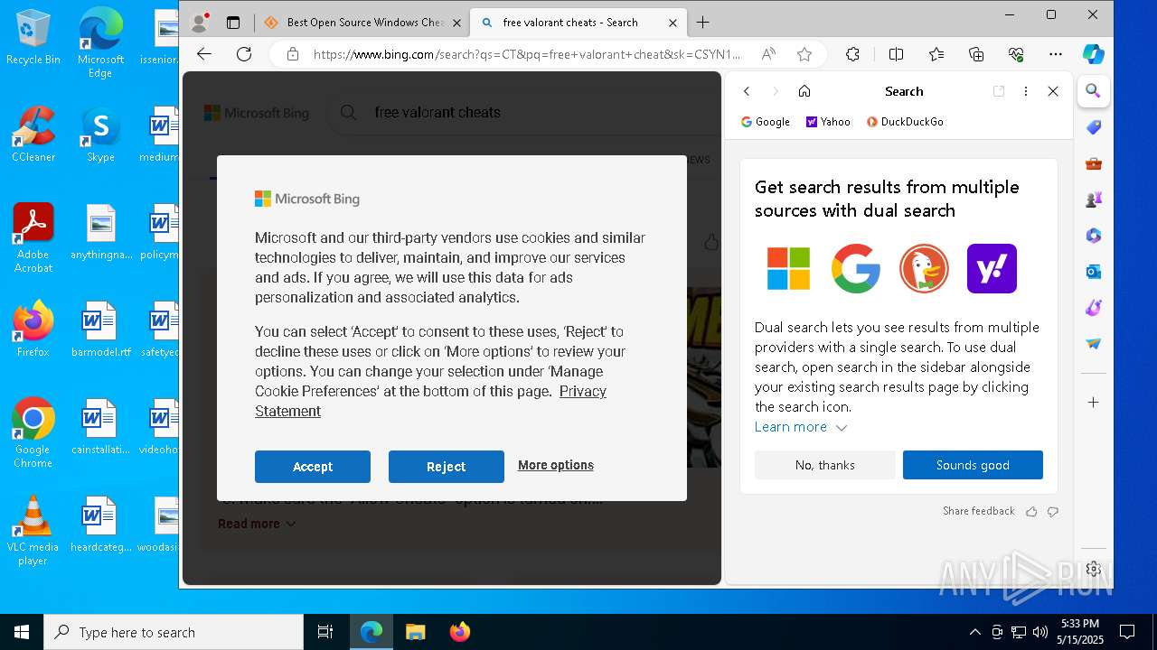Image resolution: width=1157 pixels, height=650 pixels.
Task: Open Read aloud icon in address bar
Action: pyautogui.click(x=768, y=54)
